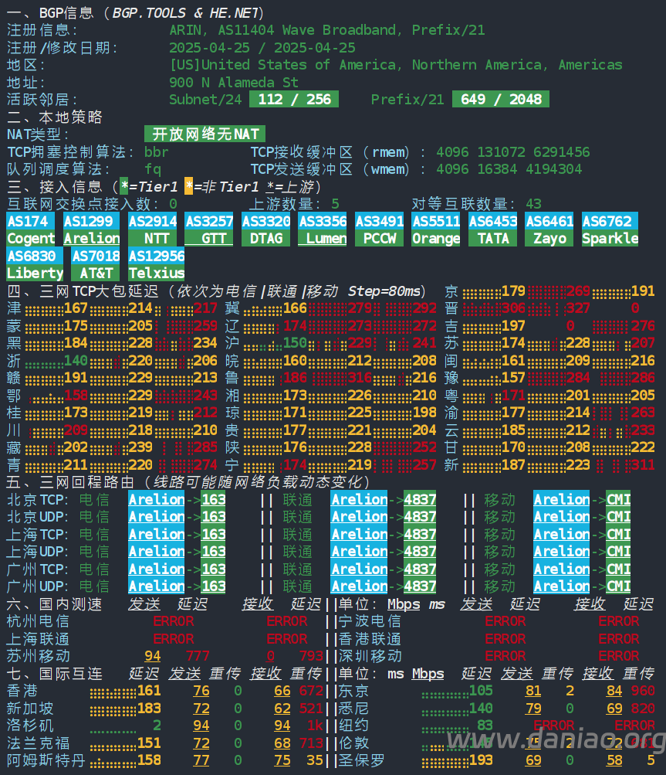Select wmem value 4096 16384 4194304

point(509,169)
